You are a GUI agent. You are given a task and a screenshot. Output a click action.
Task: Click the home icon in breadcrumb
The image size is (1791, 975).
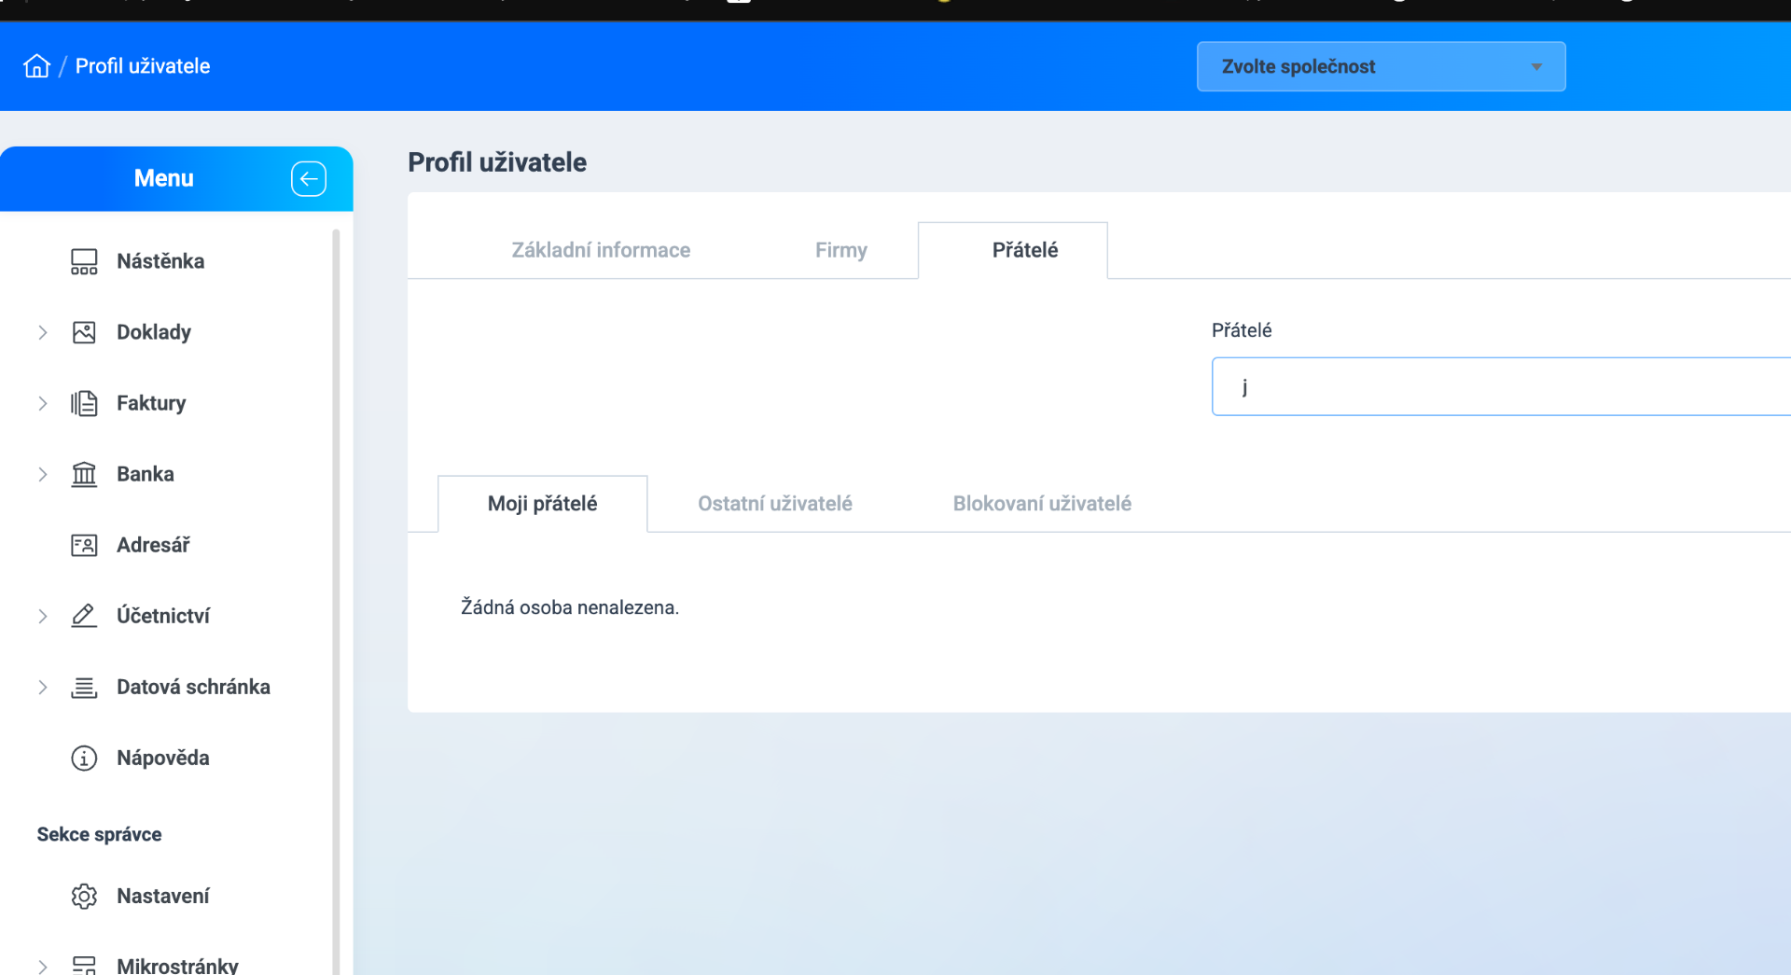tap(36, 66)
